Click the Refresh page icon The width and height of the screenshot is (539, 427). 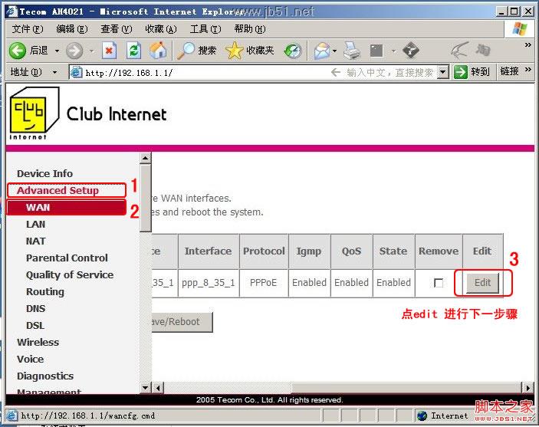point(133,51)
